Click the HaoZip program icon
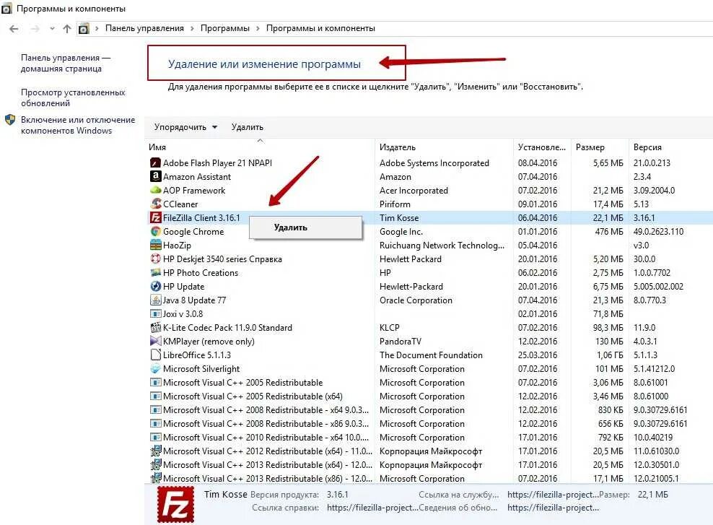 tap(155, 246)
